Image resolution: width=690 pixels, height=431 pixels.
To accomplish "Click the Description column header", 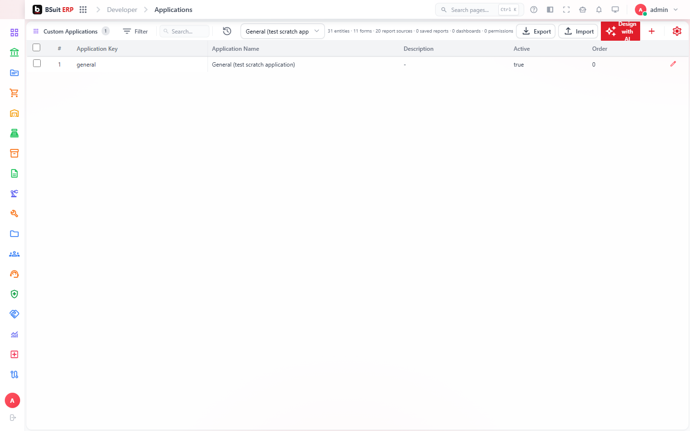I will (x=418, y=49).
